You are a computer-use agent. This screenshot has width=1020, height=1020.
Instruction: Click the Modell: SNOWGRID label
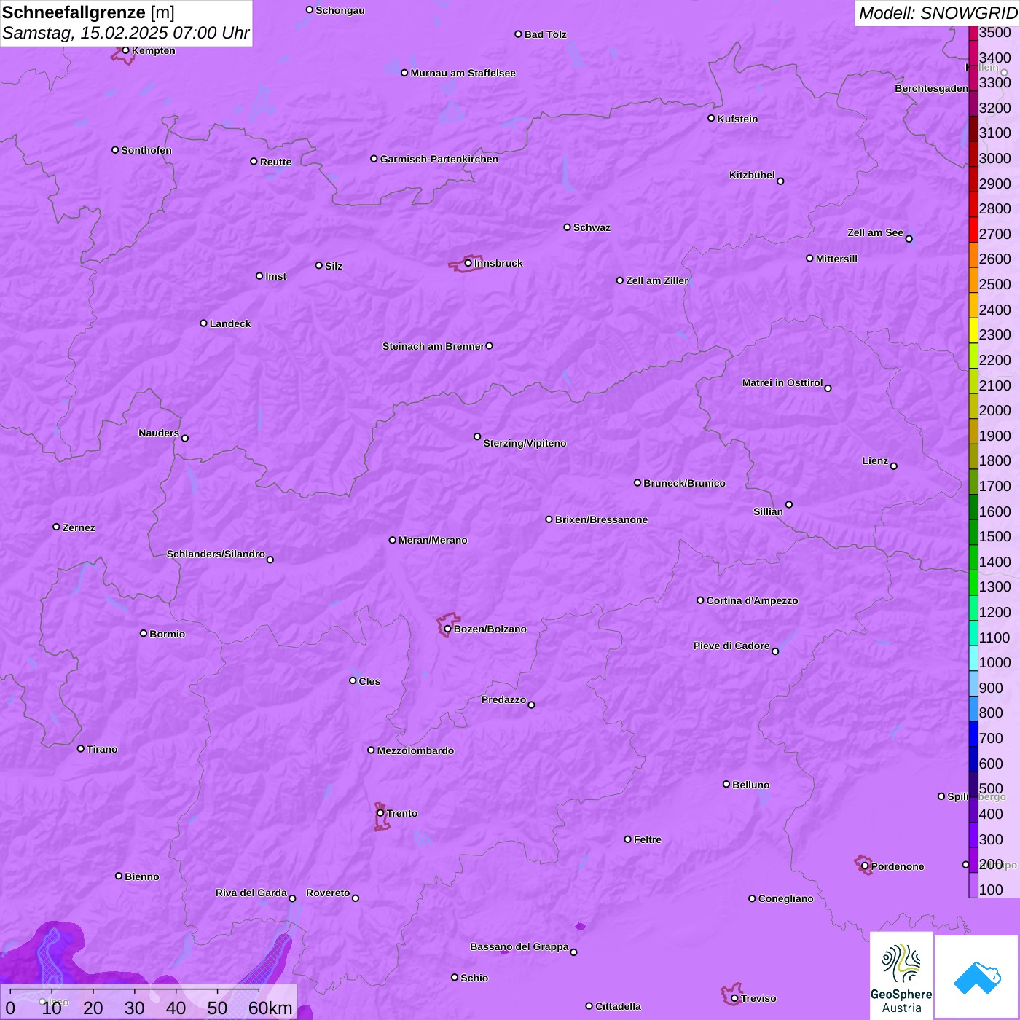click(938, 13)
